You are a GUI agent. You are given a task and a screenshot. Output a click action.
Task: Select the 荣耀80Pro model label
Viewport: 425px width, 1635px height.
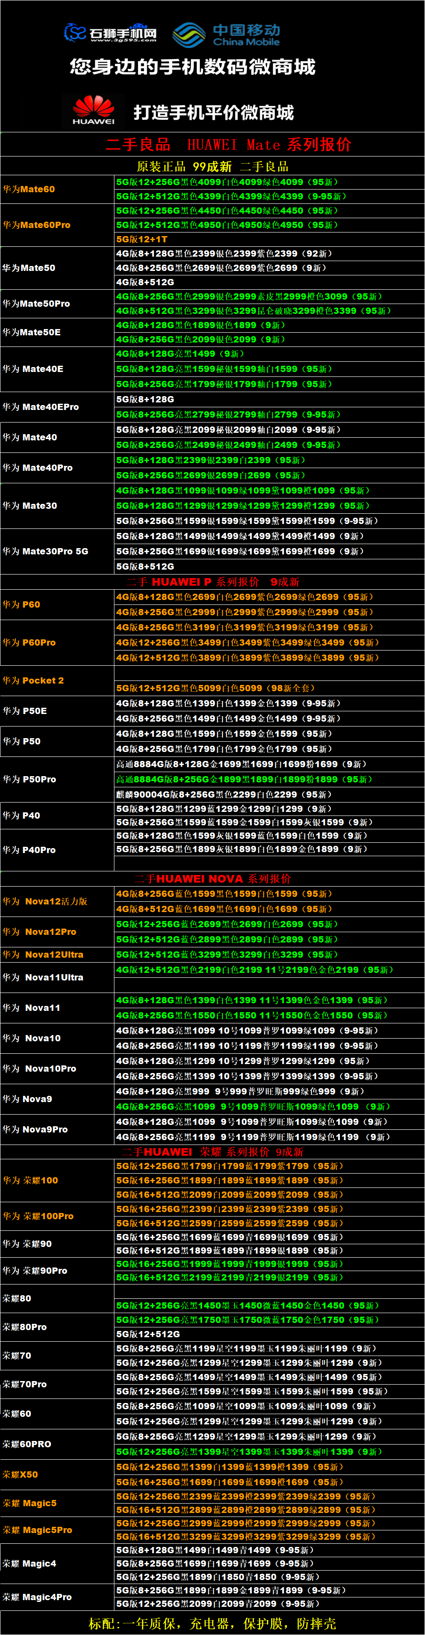pos(25,1327)
